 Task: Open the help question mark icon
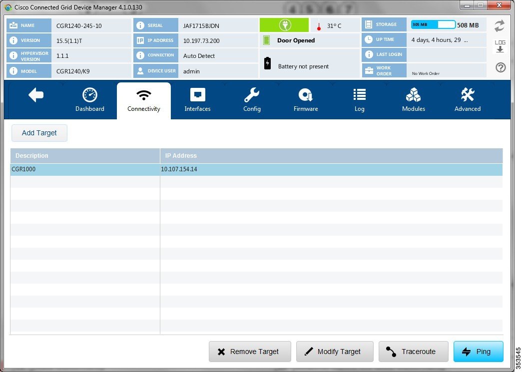501,67
